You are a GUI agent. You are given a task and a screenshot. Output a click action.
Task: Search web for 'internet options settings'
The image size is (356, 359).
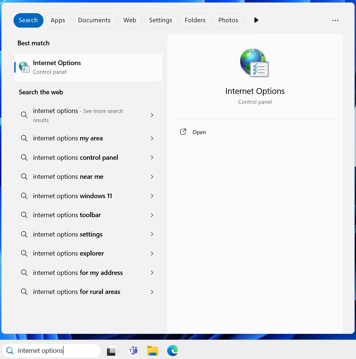pos(88,234)
